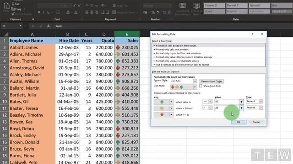Open the red down arrow icon dropdown

click(x=171, y=114)
